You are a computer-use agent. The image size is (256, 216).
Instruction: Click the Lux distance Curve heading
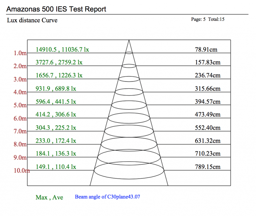coord(32,20)
